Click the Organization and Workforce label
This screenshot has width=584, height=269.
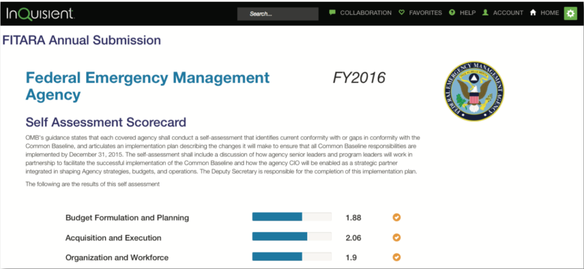pyautogui.click(x=117, y=258)
